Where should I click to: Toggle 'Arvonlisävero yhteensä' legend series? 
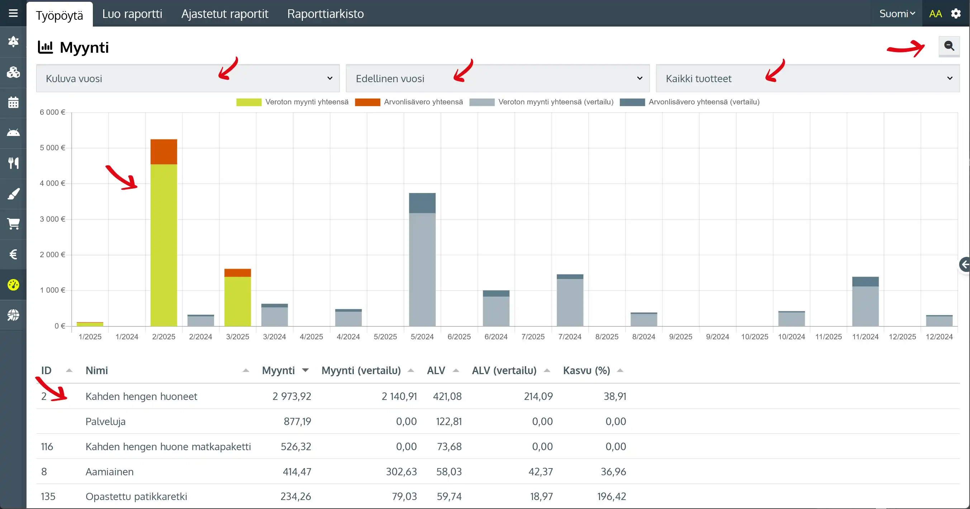409,102
